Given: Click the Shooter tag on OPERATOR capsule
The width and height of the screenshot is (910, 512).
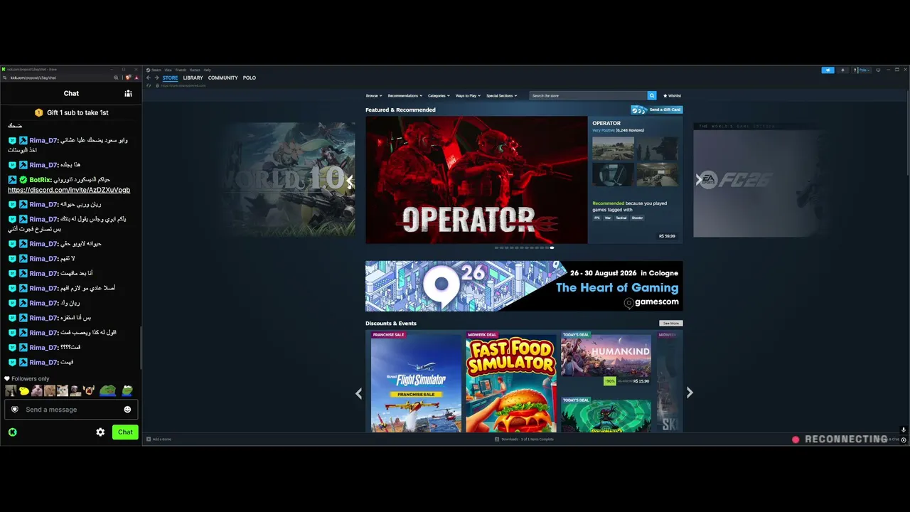Looking at the screenshot, I should click(637, 218).
